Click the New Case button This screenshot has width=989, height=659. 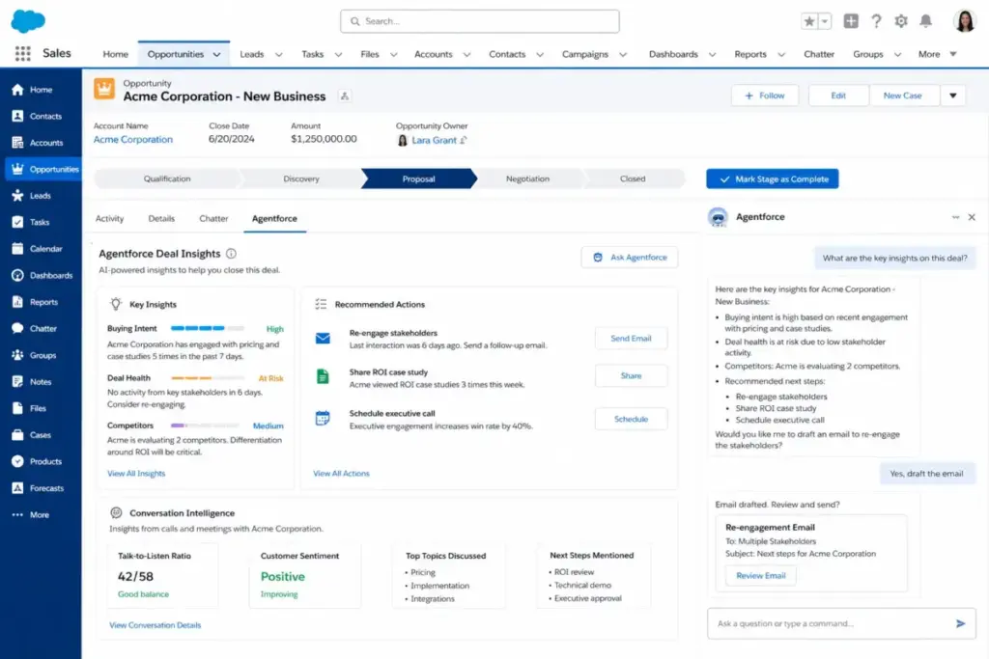coord(902,96)
